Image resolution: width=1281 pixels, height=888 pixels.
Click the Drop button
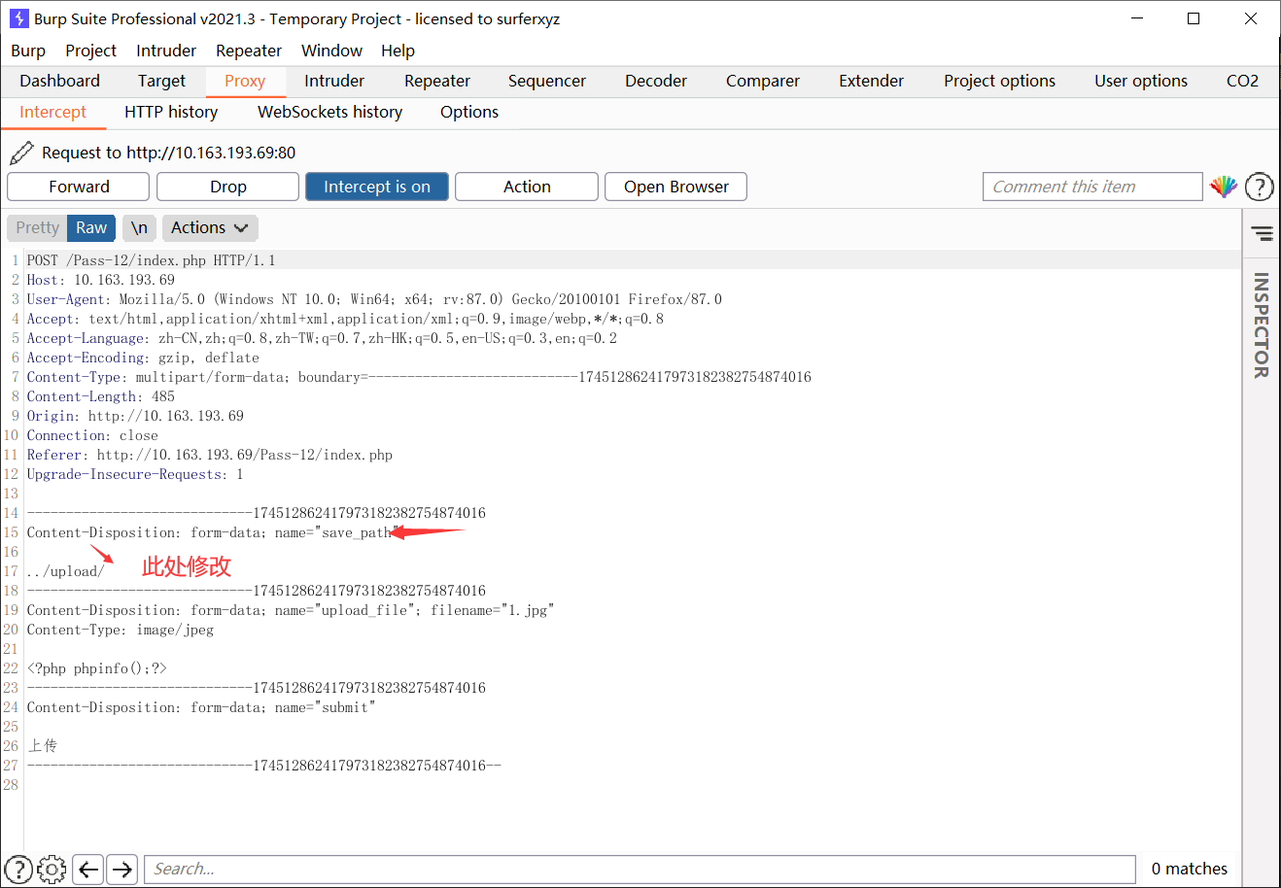click(x=228, y=187)
